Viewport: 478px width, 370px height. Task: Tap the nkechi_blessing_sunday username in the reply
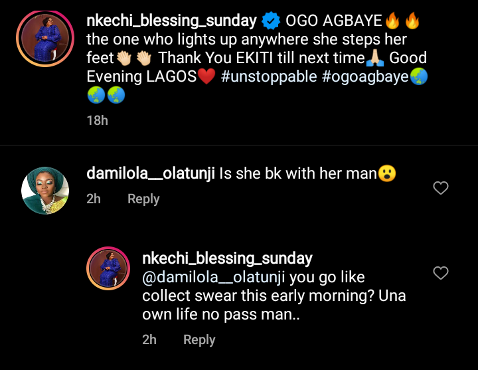(x=227, y=258)
